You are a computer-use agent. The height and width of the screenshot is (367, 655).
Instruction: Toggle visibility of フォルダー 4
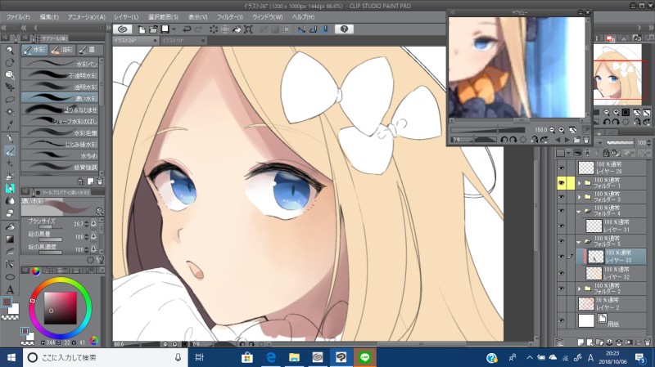pyautogui.click(x=562, y=211)
